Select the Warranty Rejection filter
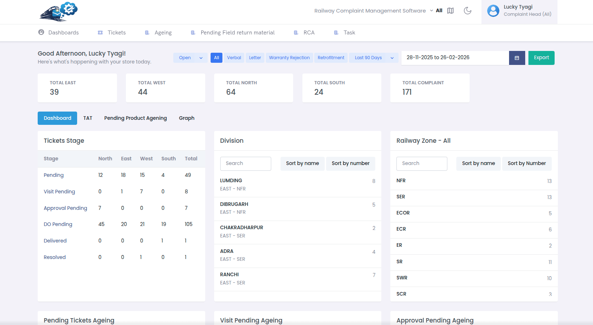Viewport: 593px width, 325px height. click(289, 58)
